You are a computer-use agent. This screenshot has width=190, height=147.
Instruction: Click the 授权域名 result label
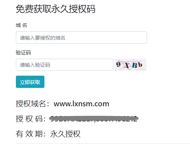click(x=31, y=104)
